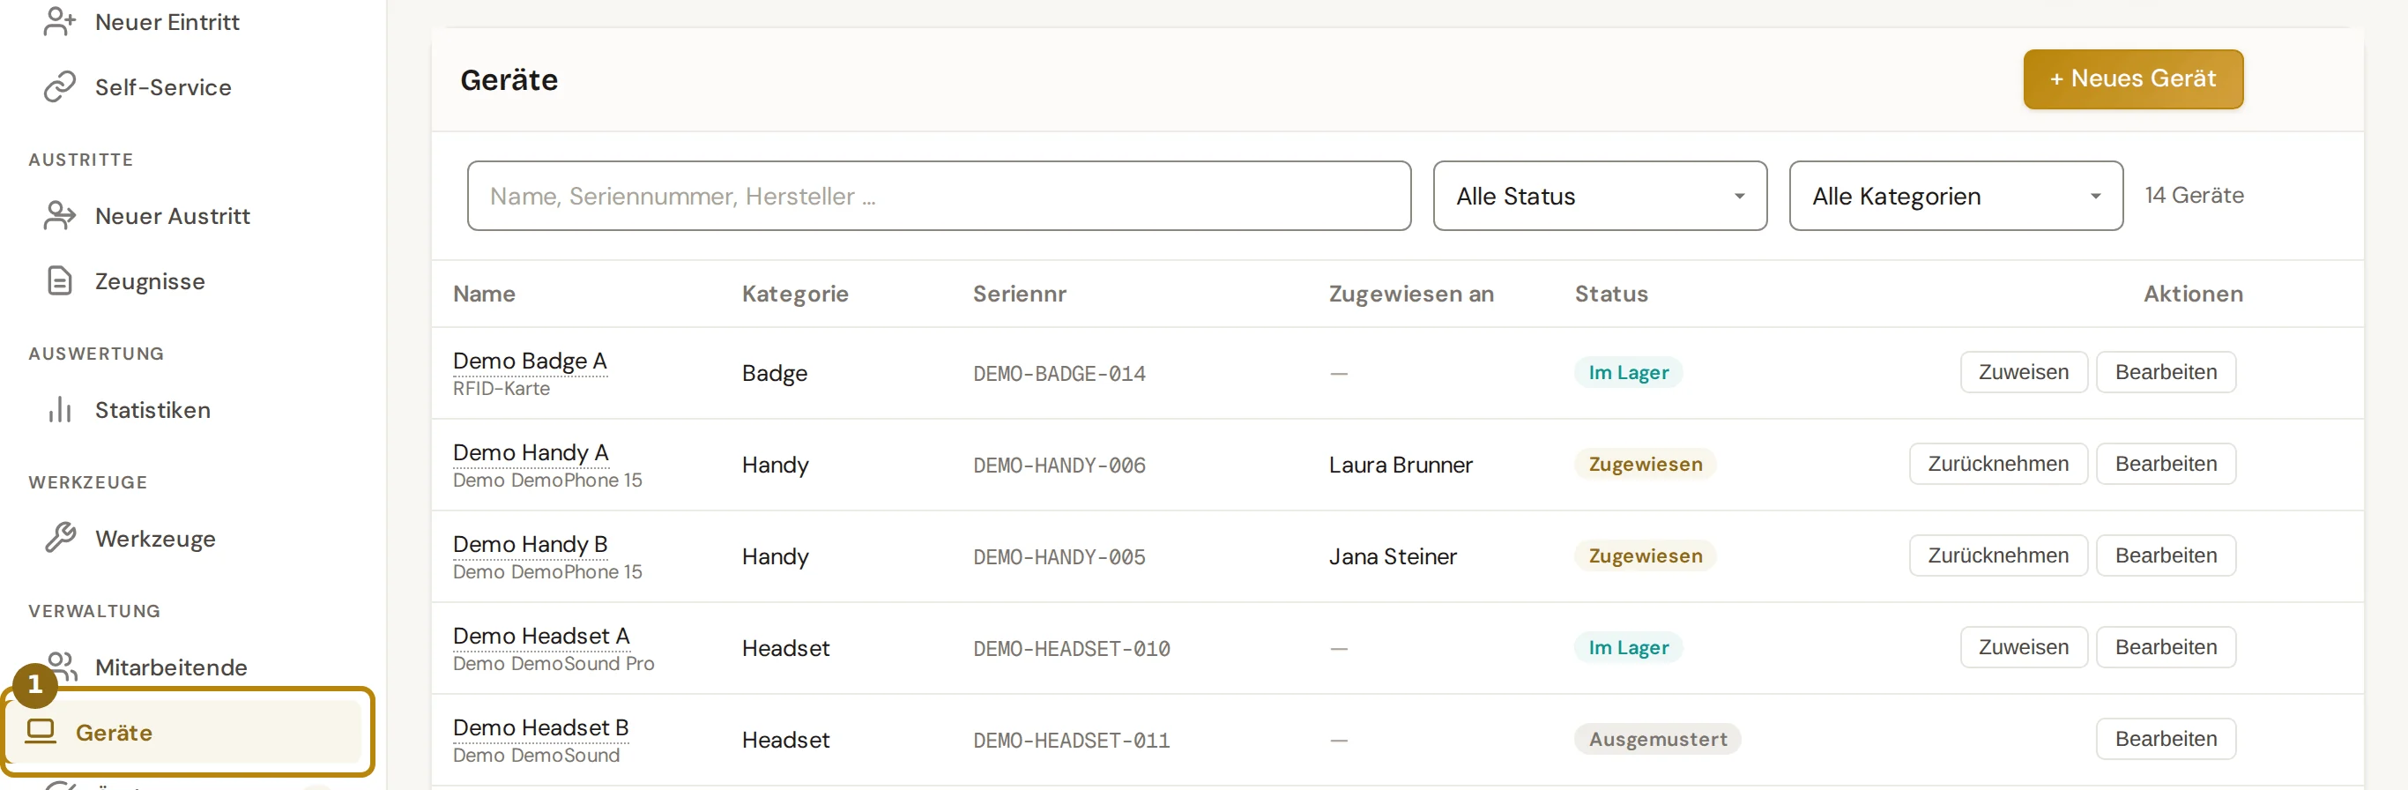Click the Werkzeuge wrench icon

(x=60, y=538)
